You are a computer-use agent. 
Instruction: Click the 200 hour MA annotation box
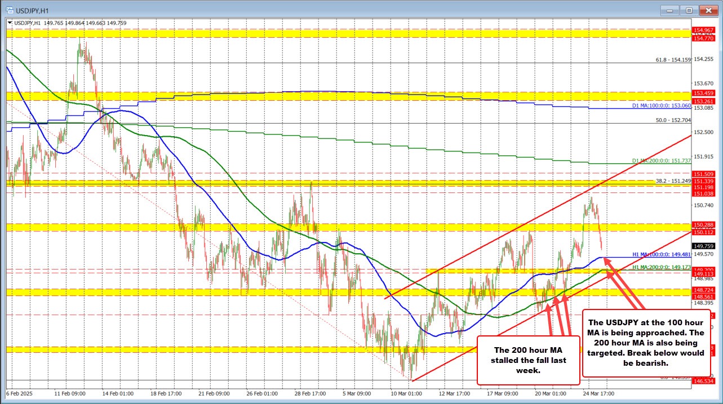pos(528,360)
